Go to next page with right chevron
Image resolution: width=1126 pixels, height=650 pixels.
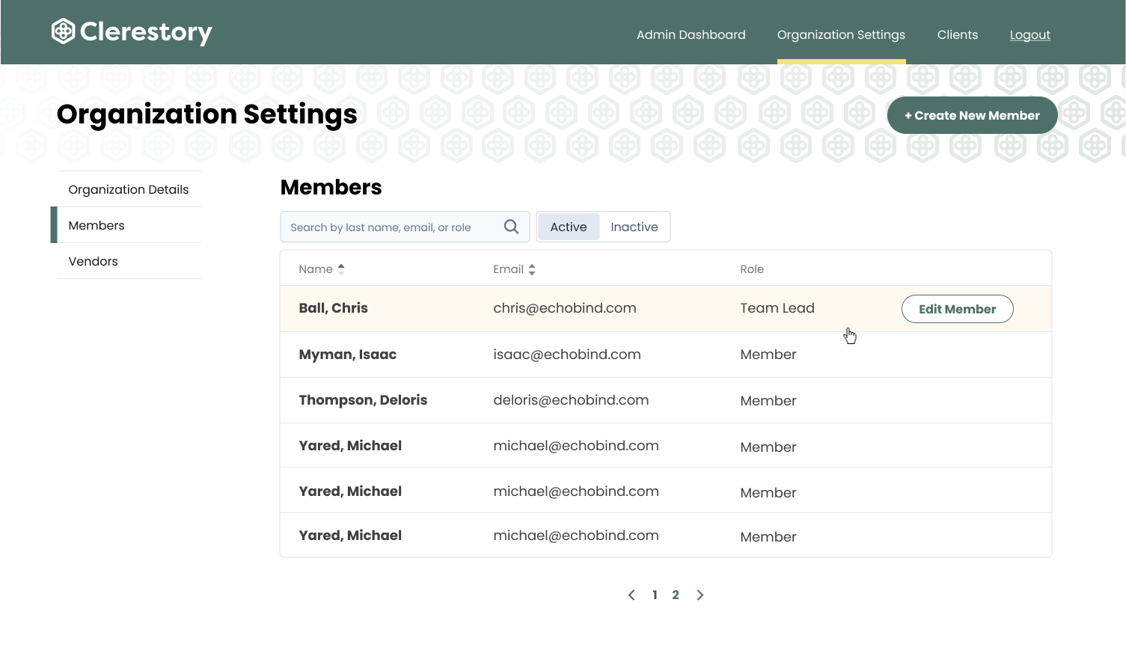(x=700, y=595)
